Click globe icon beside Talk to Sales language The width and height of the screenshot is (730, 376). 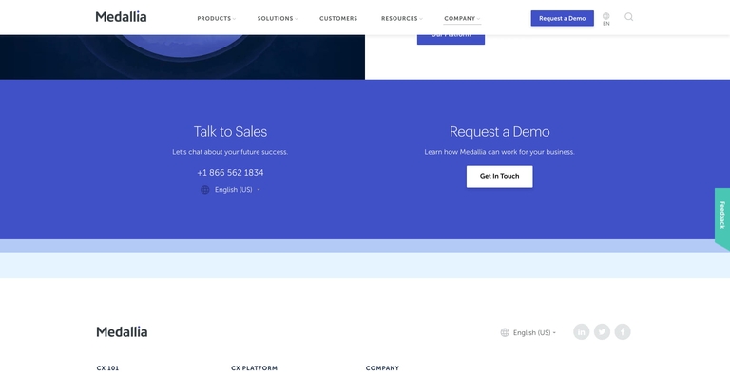(205, 190)
